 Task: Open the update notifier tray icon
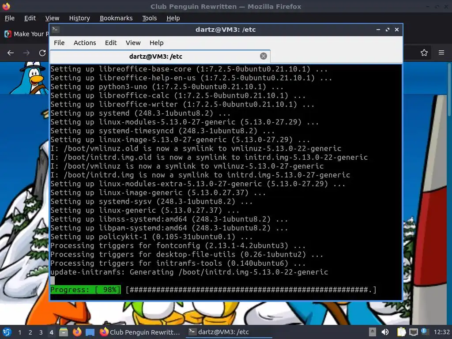click(x=425, y=331)
